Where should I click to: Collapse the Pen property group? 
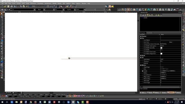click(141, 38)
